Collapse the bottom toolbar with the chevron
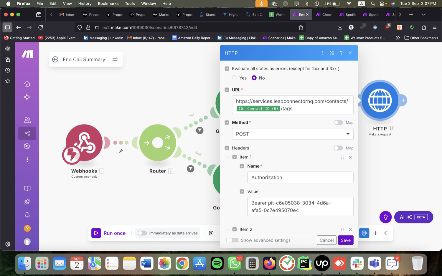Screen dimensions: 442x276 385,233
